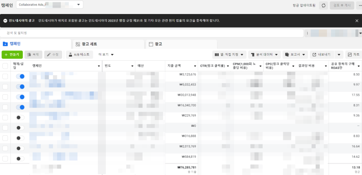Turn on the ₩2,015,769 campaign toggle
This screenshot has height=175, width=362.
[x=20, y=148]
